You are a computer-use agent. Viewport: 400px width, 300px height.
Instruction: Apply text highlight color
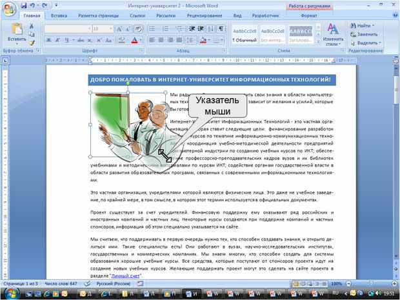122,40
